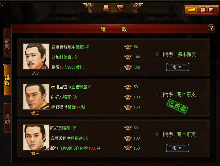Click crown icon beside BOSS禮包 reward 150

(128, 67)
